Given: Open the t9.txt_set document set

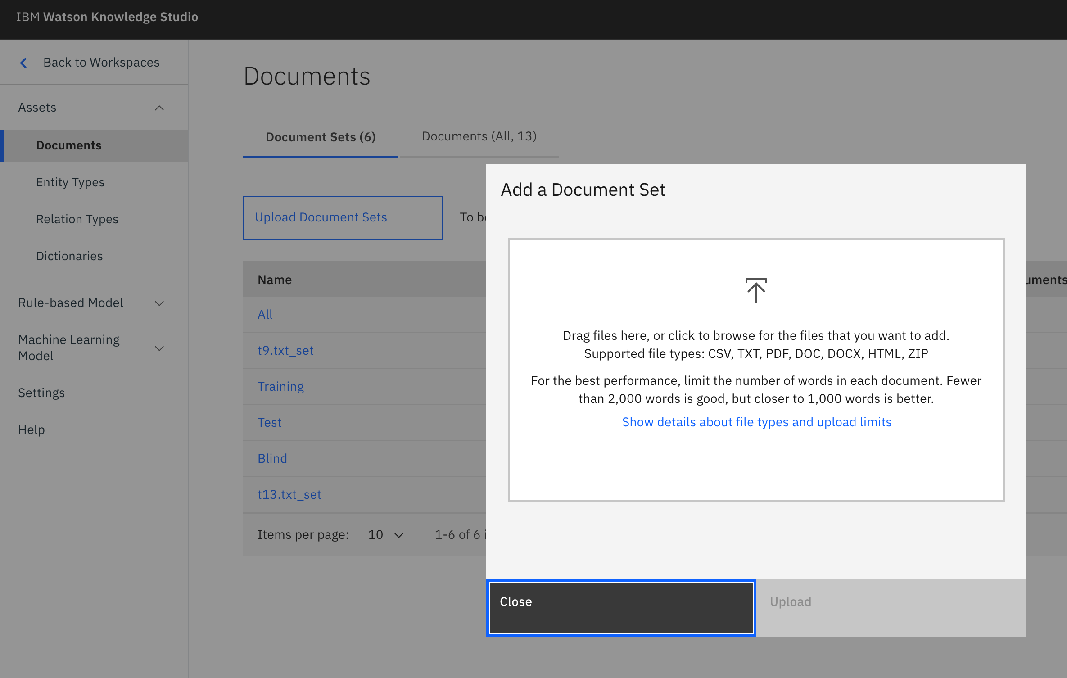Looking at the screenshot, I should click(x=285, y=351).
